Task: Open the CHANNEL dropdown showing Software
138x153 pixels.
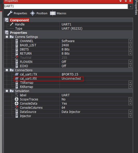Action: click(130, 41)
